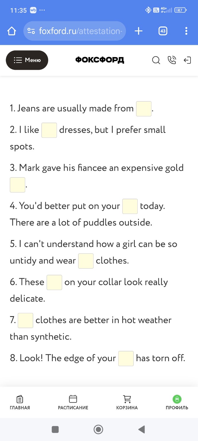Viewport: 198px width, 441px height.
Task: Switch to the Расписание tab
Action: tap(73, 402)
